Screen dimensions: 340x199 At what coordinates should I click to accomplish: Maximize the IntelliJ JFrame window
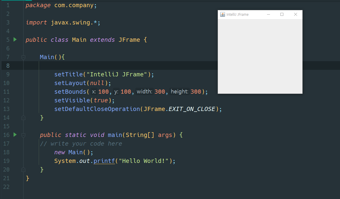(x=282, y=14)
